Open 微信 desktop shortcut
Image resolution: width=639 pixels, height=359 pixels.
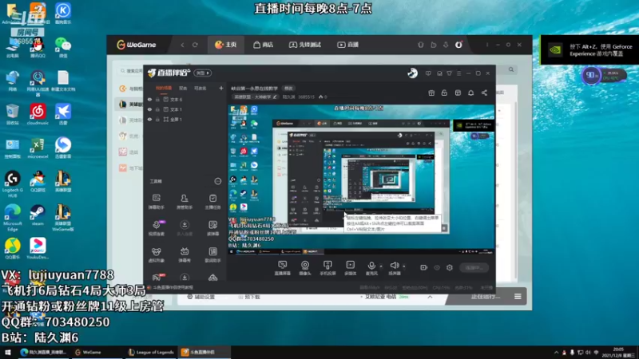(63, 47)
